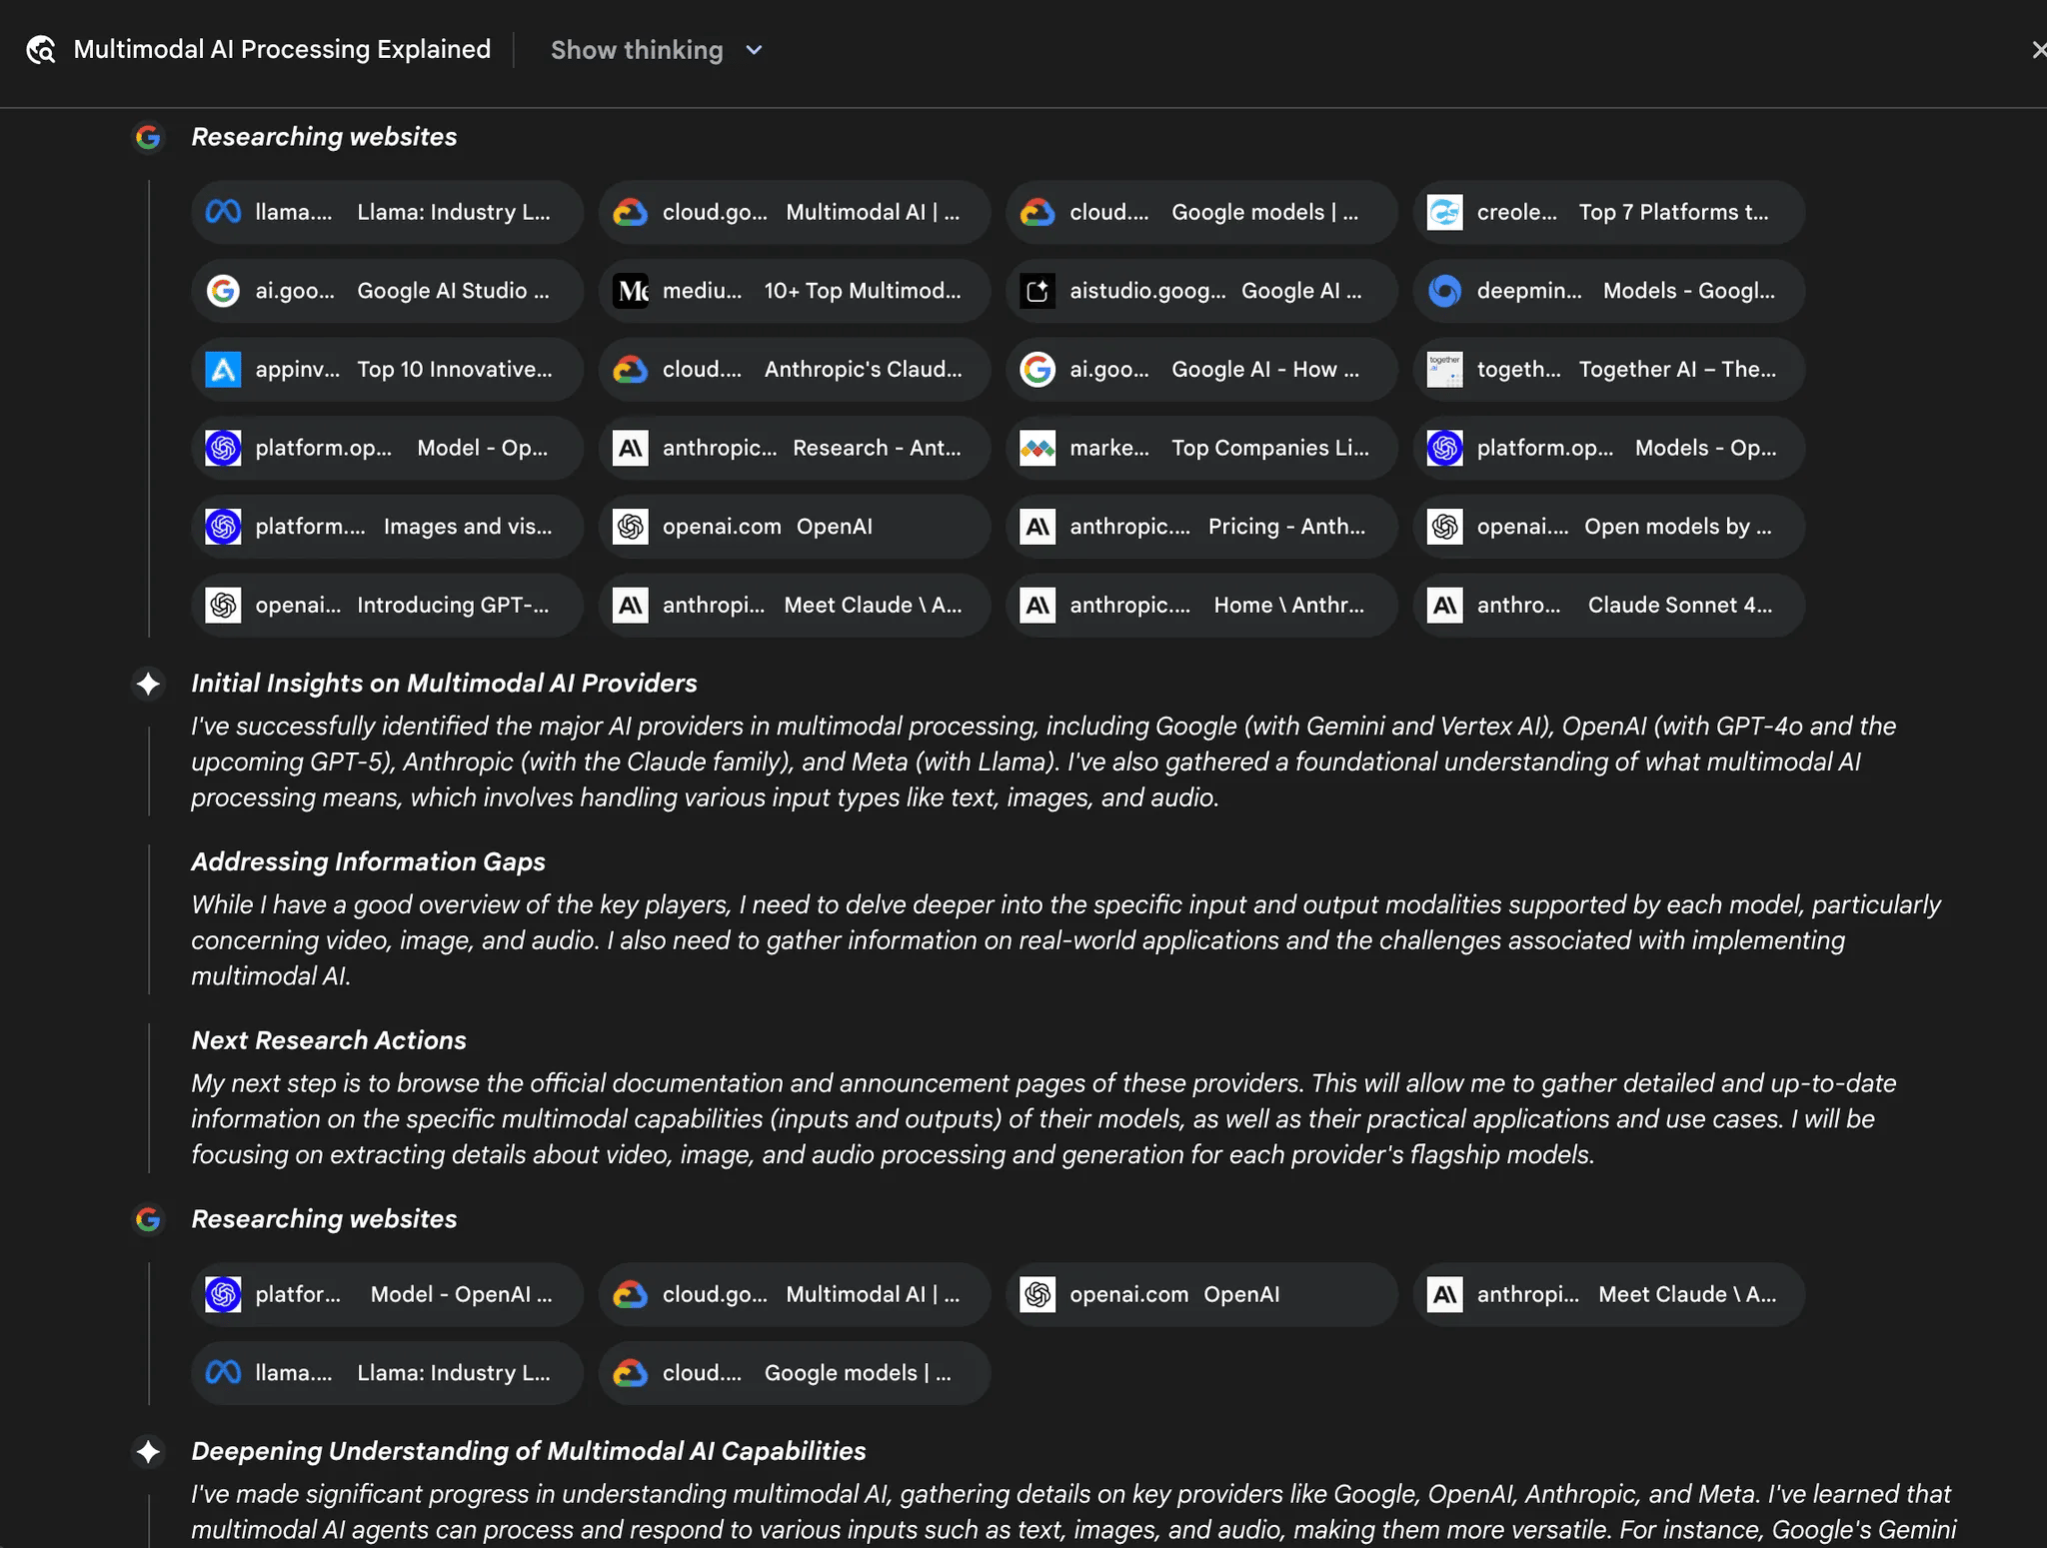Close the research panel with X
The width and height of the screenshot is (2047, 1548).
(x=2037, y=50)
